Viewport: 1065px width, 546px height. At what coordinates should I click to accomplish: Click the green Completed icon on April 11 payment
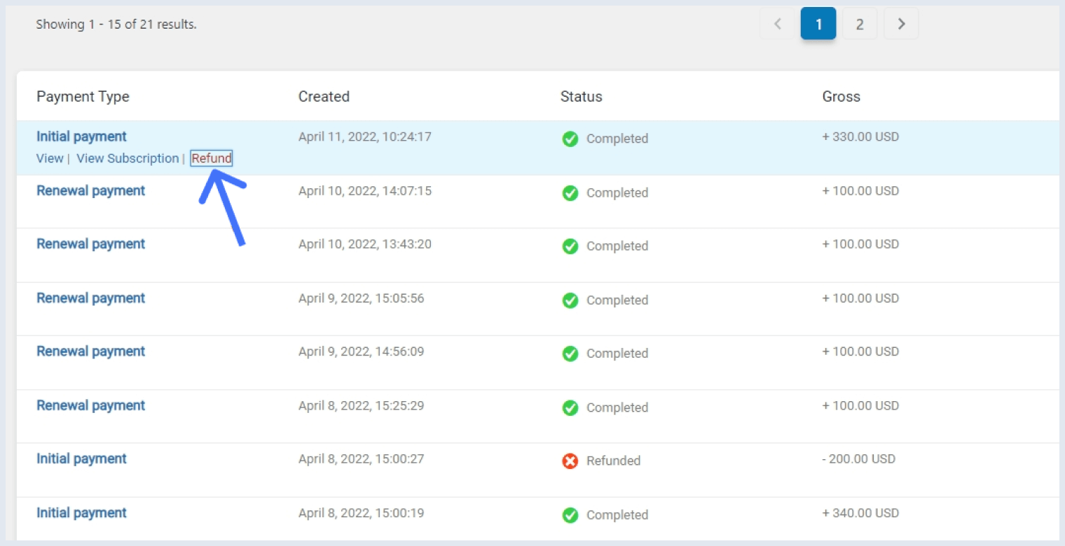570,139
